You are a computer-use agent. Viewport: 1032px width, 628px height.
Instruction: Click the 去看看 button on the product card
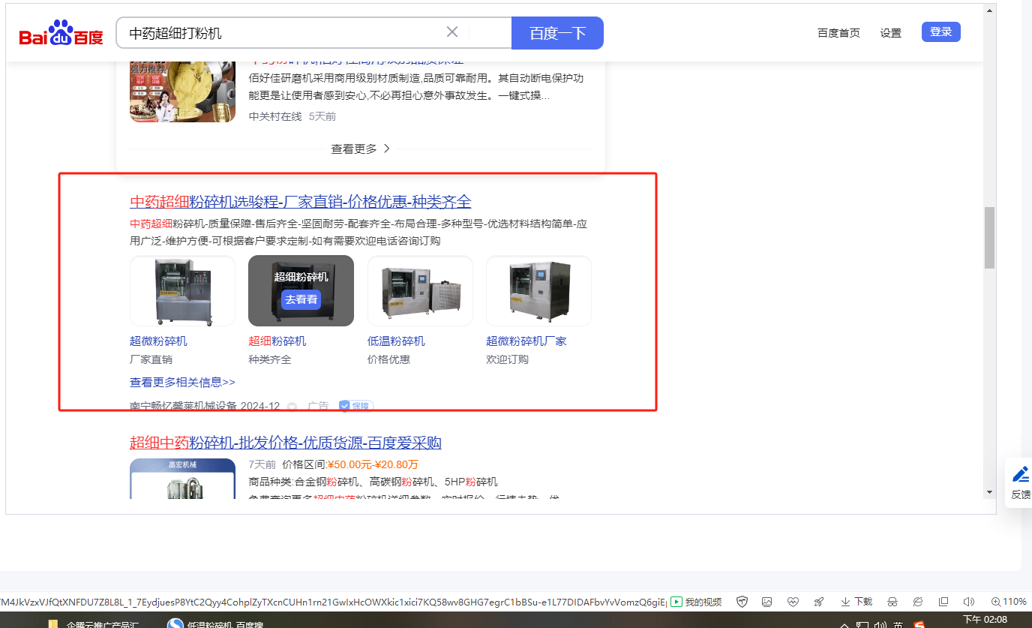pos(301,299)
